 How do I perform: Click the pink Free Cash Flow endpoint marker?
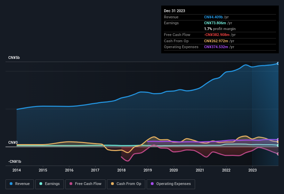tap(278, 154)
